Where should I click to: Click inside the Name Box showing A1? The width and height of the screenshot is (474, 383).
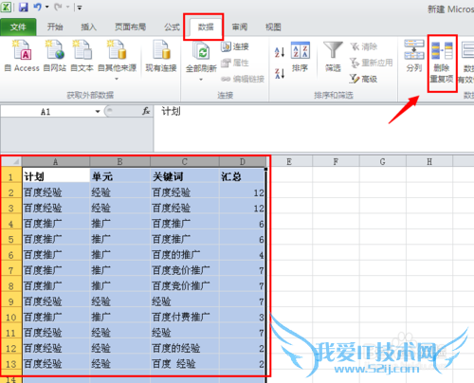click(46, 112)
